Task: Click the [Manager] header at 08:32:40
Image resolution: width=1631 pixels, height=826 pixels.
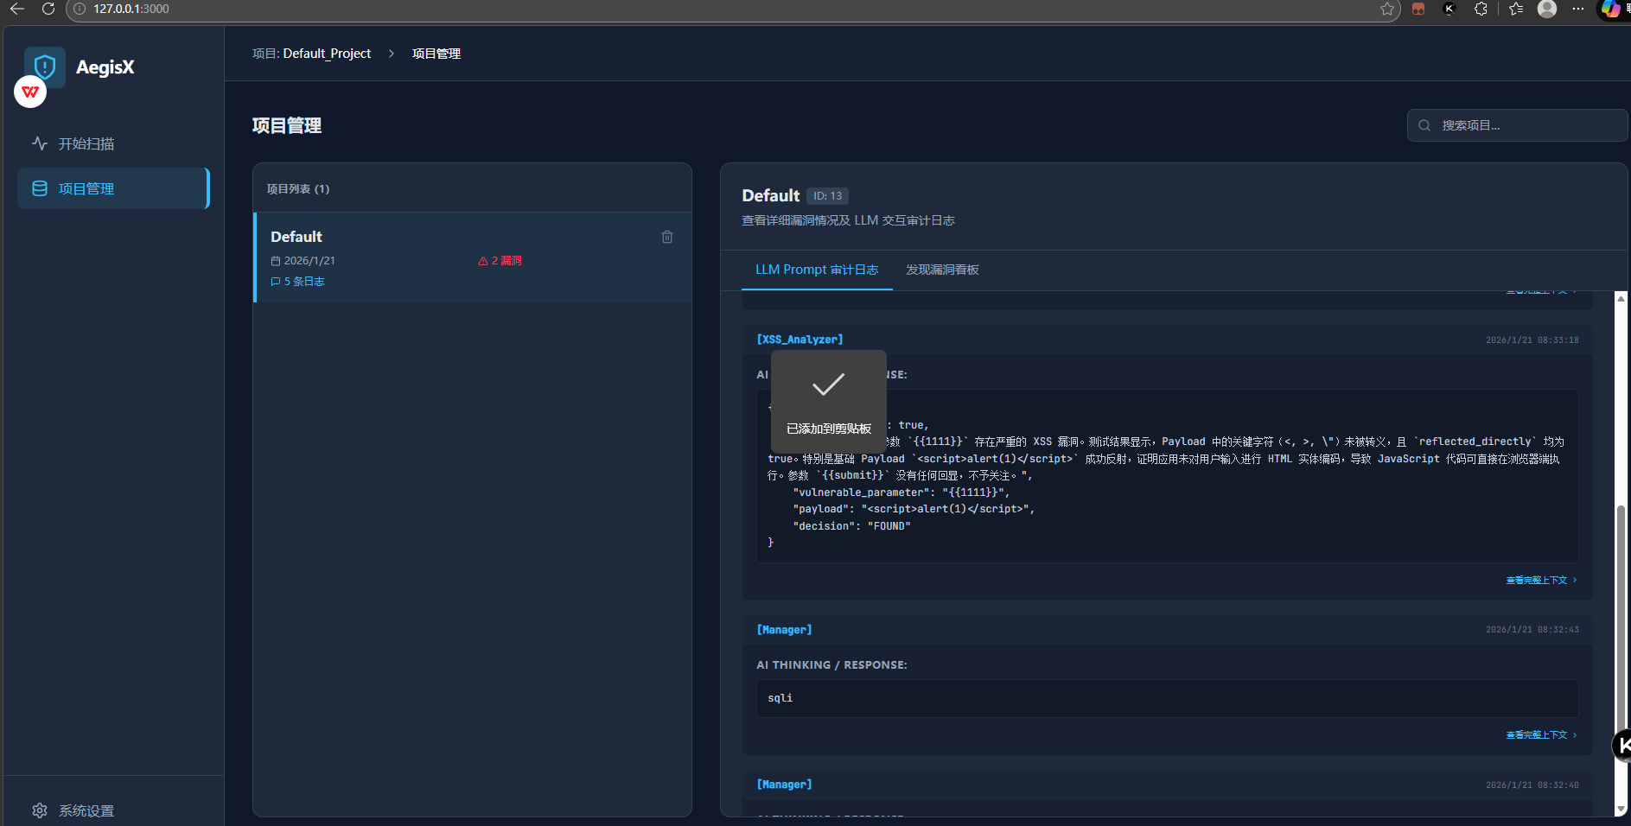Action: [x=784, y=785]
